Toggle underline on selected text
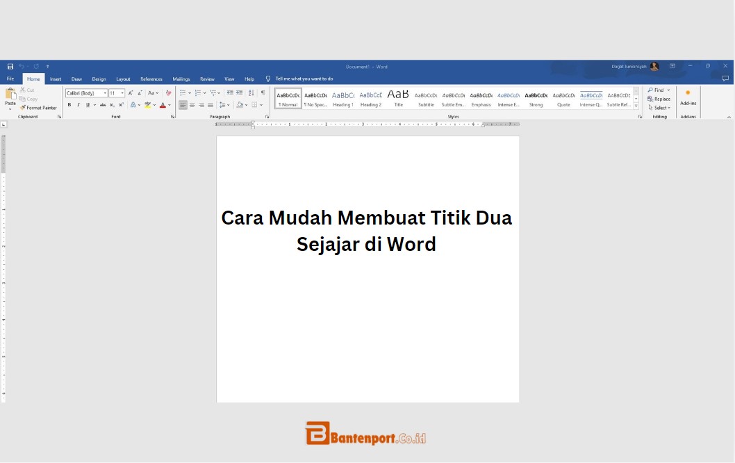 (88, 104)
